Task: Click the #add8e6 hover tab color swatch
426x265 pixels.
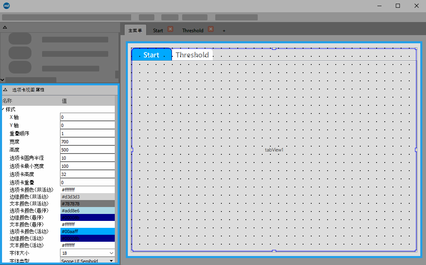Action: click(87, 211)
